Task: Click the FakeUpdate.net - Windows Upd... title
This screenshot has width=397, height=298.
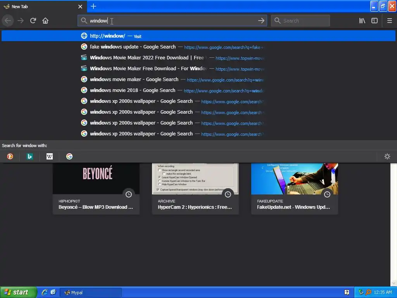Action: coord(293,207)
